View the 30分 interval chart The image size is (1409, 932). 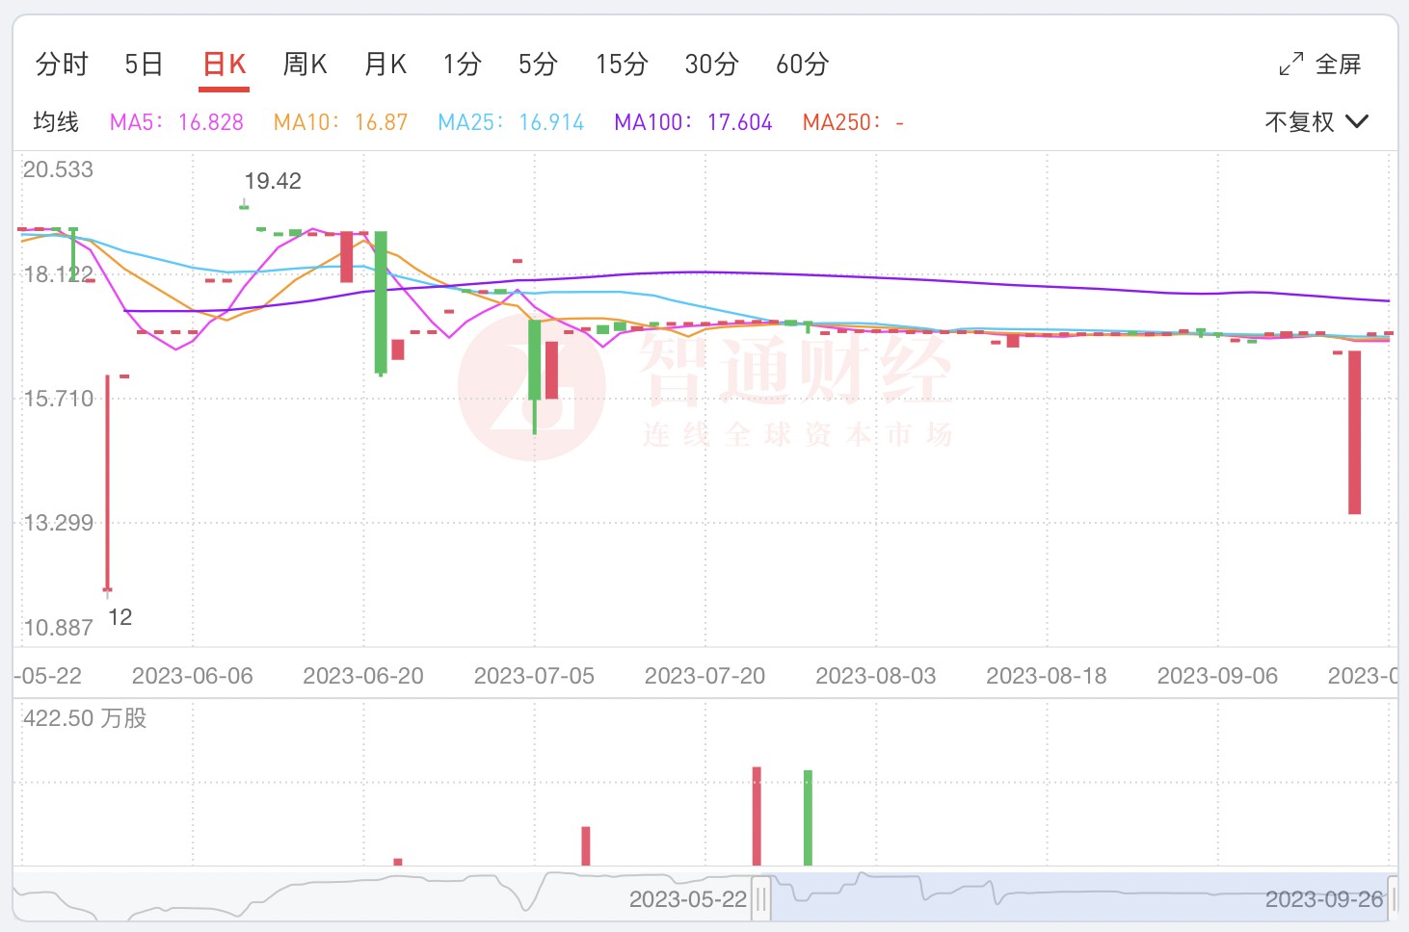711,65
